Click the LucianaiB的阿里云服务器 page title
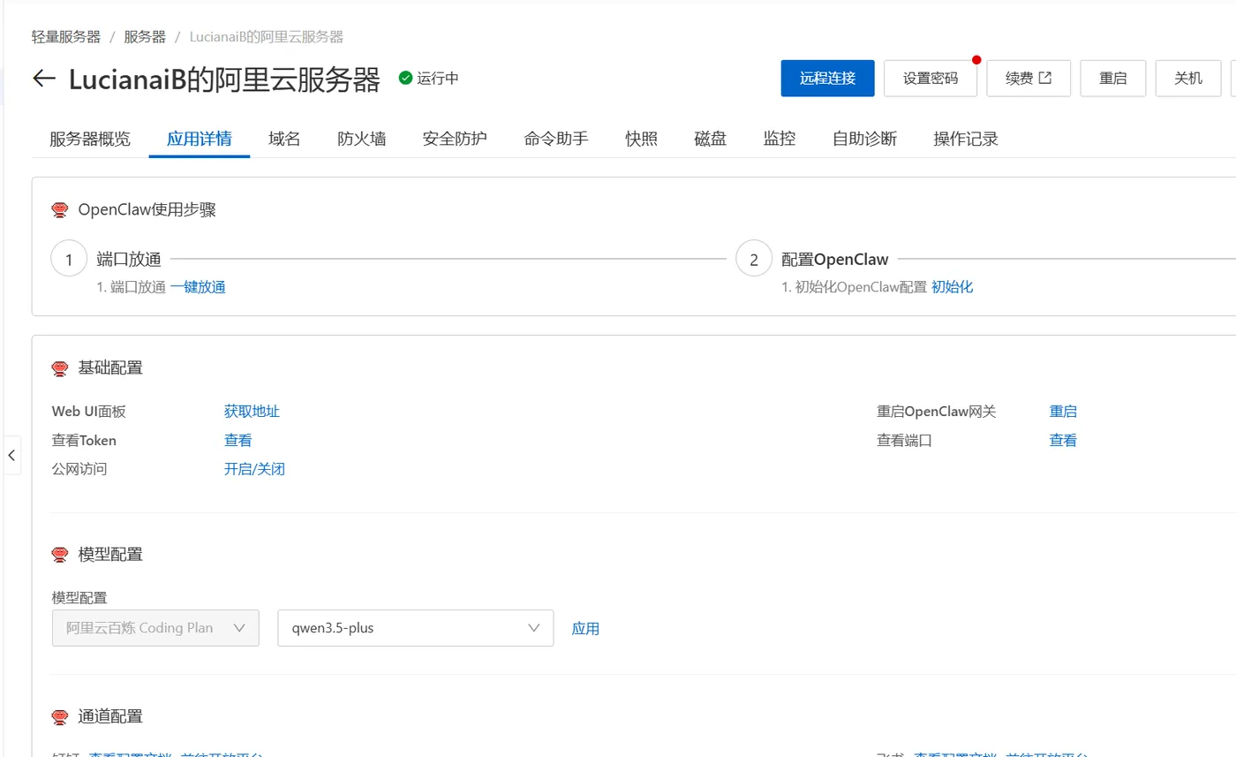 pos(224,79)
